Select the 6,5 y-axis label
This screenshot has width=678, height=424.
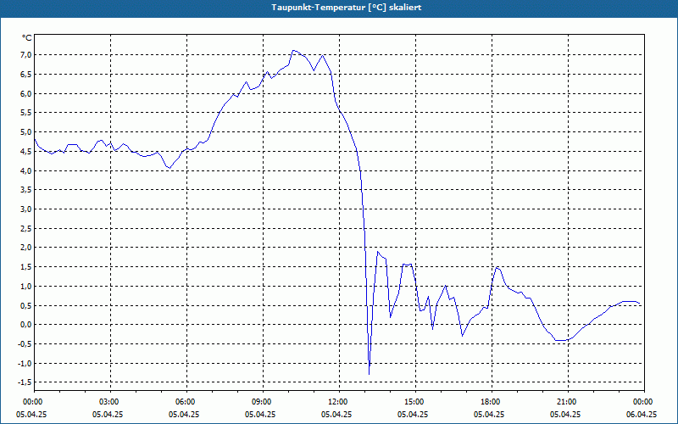(25, 75)
